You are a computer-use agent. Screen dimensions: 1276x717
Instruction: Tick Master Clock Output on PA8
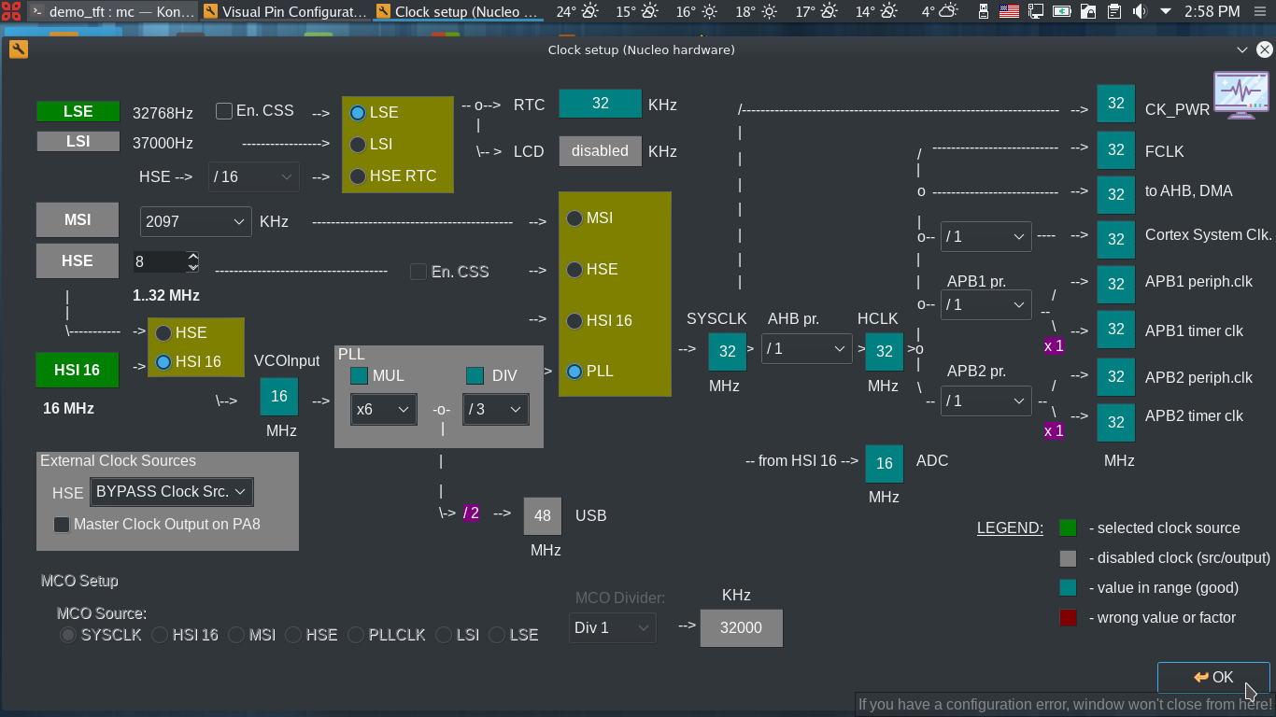point(62,525)
